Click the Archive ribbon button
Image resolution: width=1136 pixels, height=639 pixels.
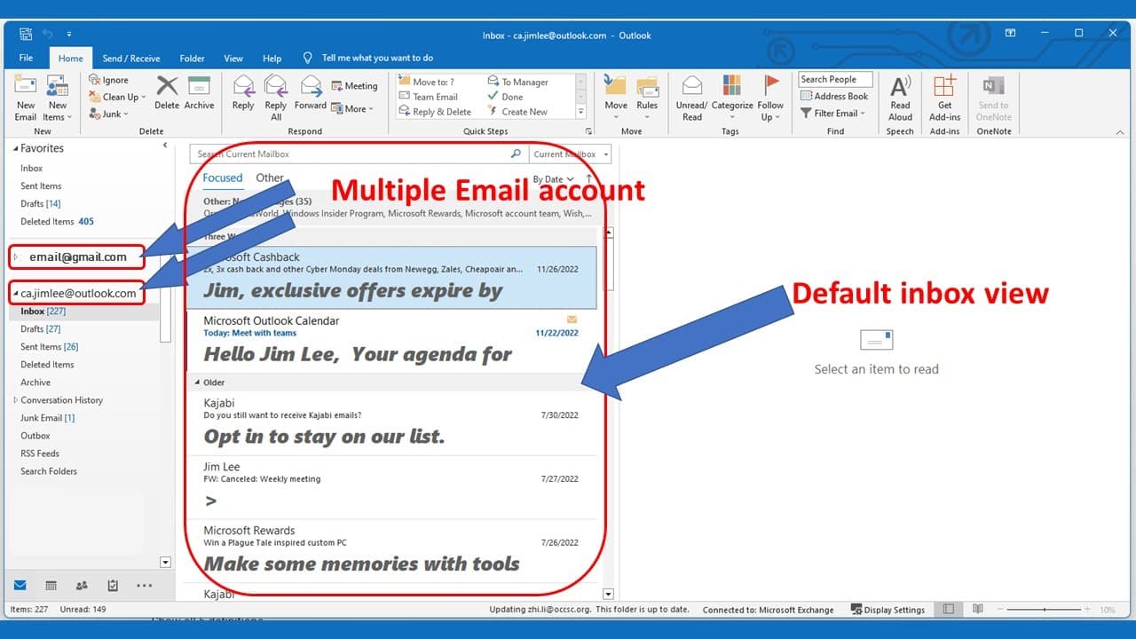click(199, 93)
